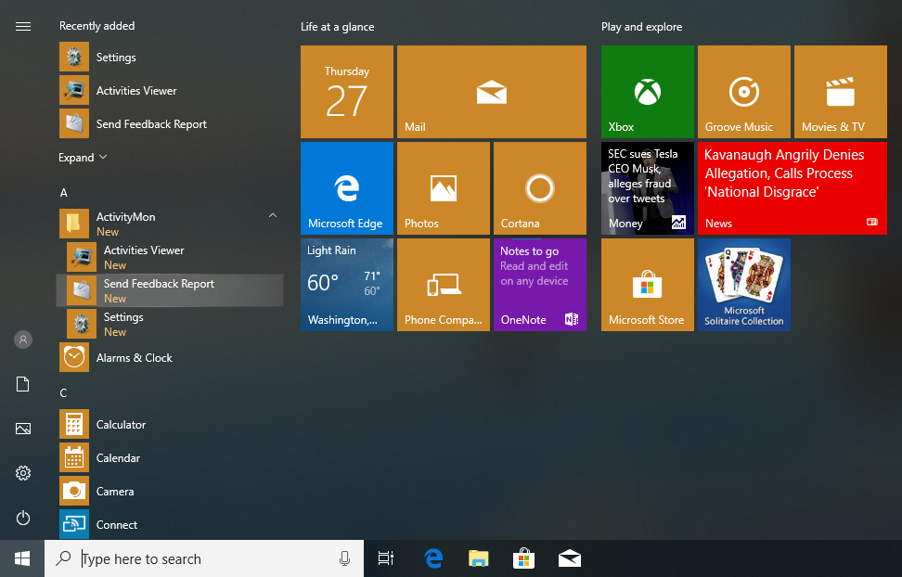Launch the Connect app
902x577 pixels.
pos(171,524)
